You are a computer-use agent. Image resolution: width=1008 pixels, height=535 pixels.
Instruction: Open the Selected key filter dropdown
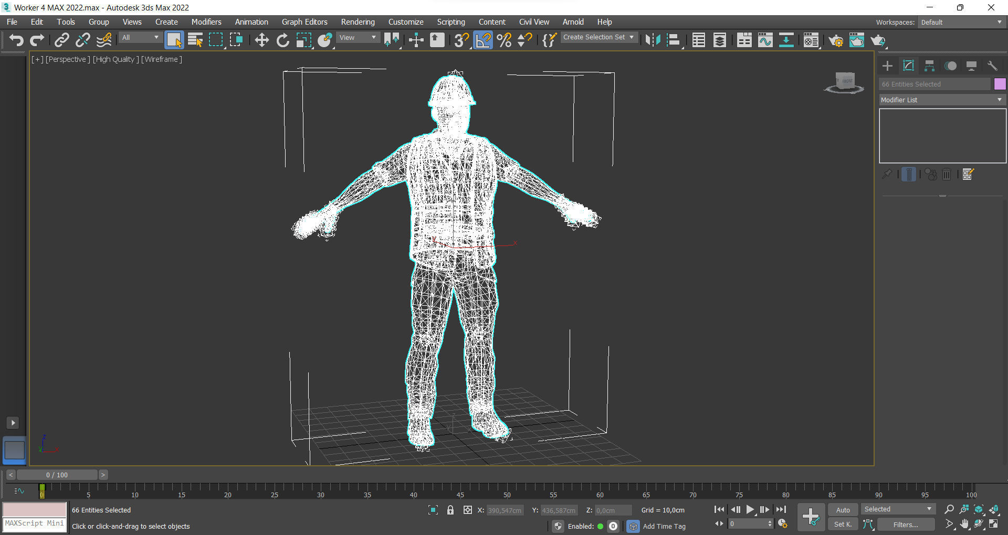898,509
